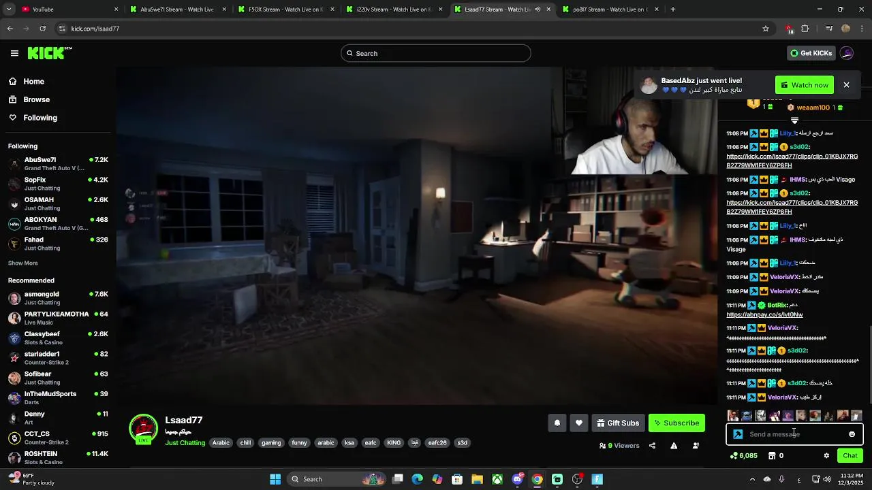Image resolution: width=872 pixels, height=490 pixels.
Task: Open the emoji picker in chat
Action: (852, 434)
